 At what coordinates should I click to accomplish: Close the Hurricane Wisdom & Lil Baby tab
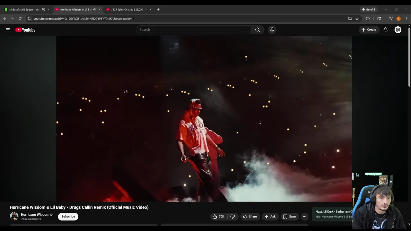[100, 9]
